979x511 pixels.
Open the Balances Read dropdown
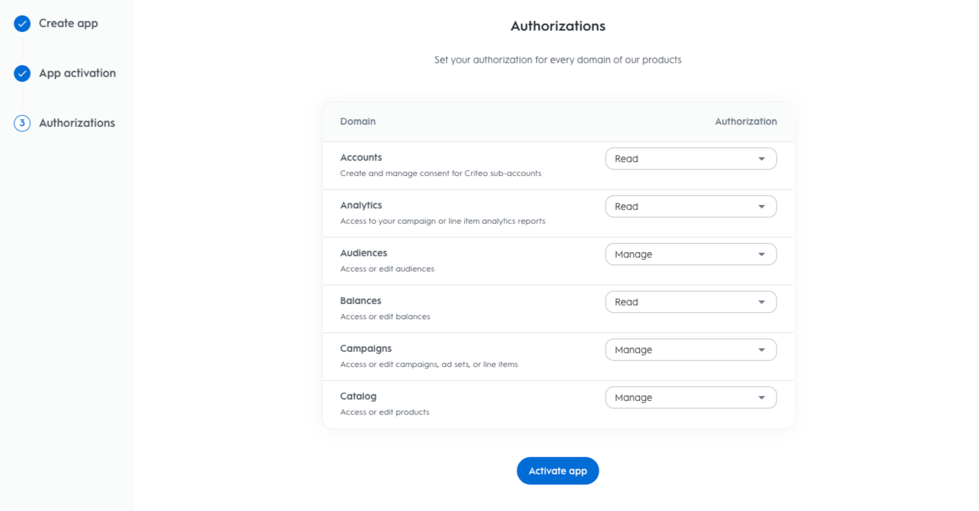tap(690, 302)
